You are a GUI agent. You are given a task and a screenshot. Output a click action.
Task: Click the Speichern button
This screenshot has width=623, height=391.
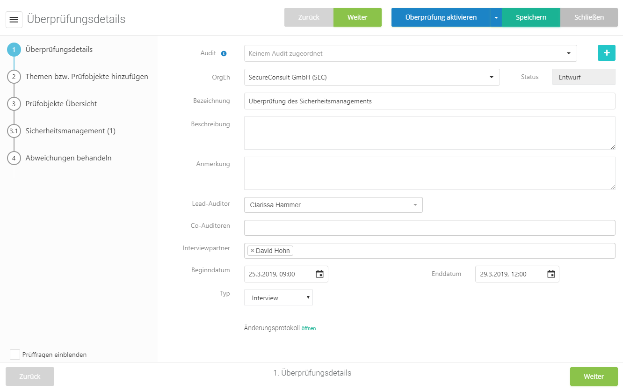[531, 17]
